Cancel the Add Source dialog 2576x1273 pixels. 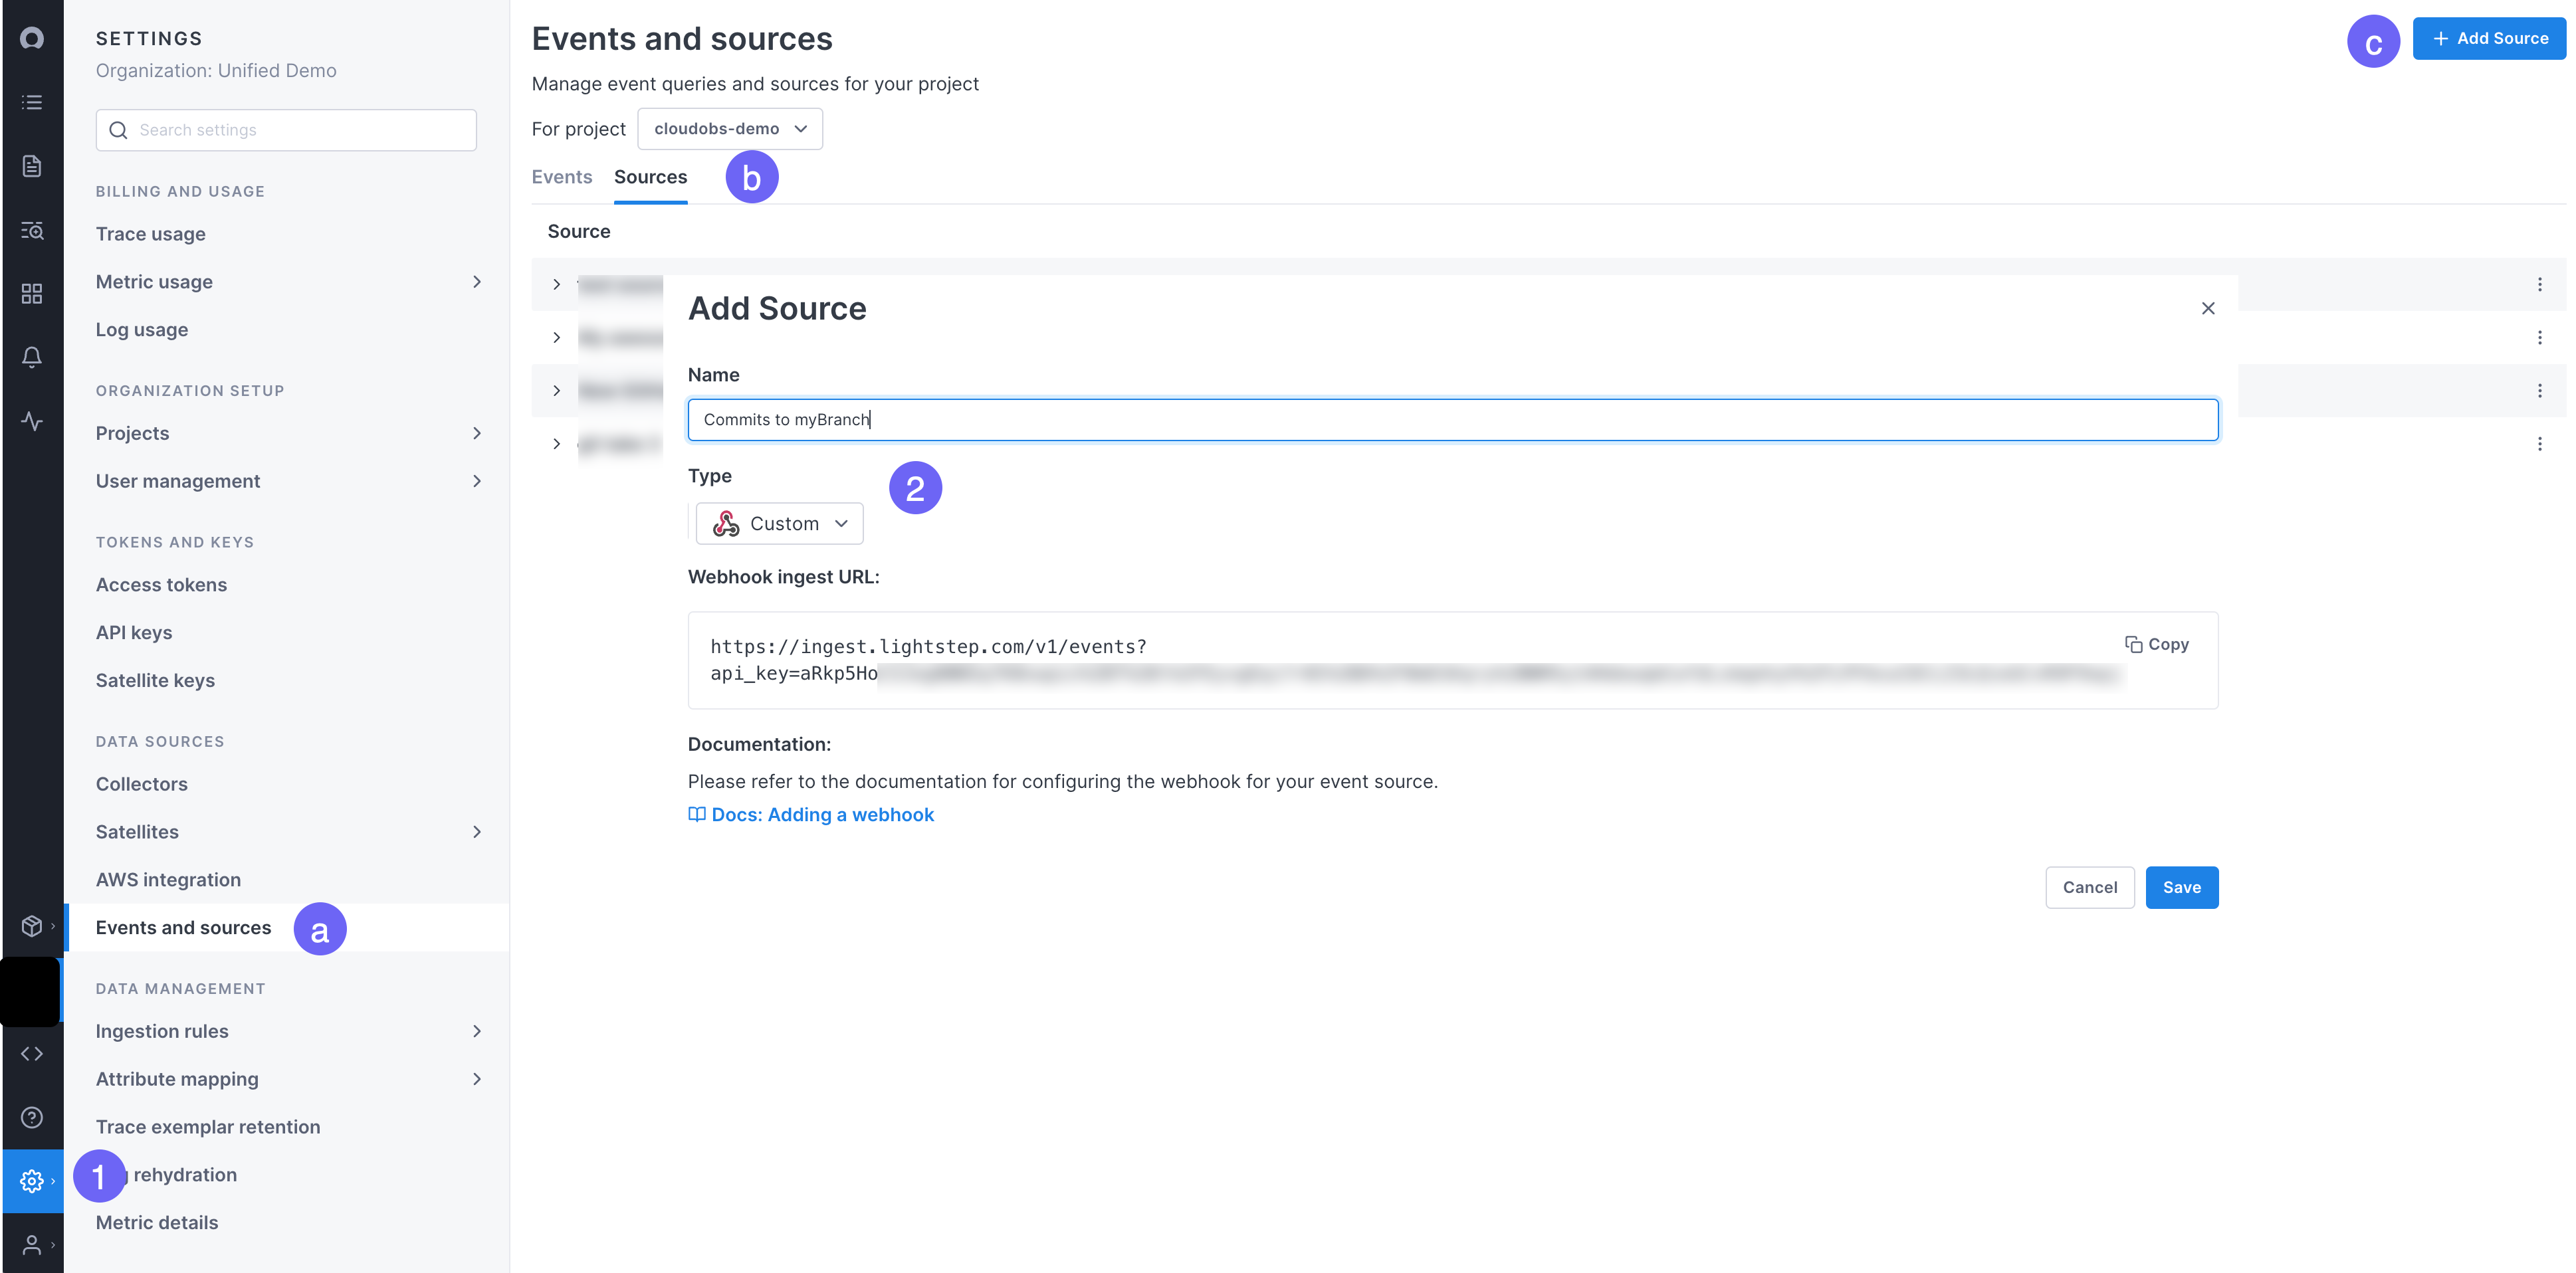pos(2090,887)
